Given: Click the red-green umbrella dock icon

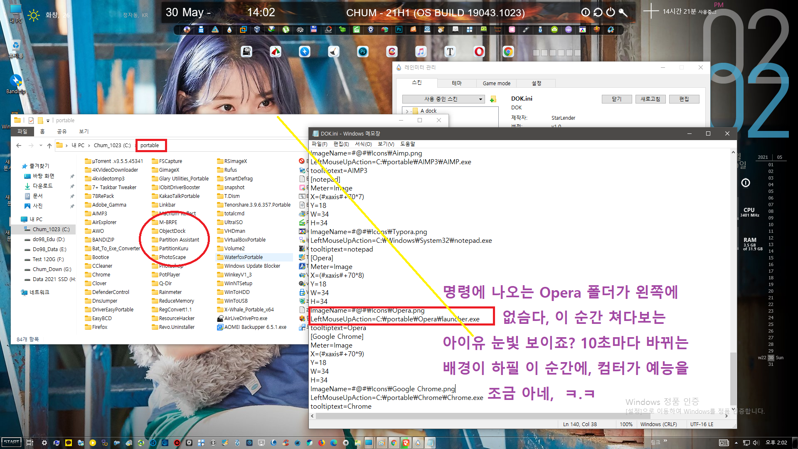Looking at the screenshot, I should (275, 52).
